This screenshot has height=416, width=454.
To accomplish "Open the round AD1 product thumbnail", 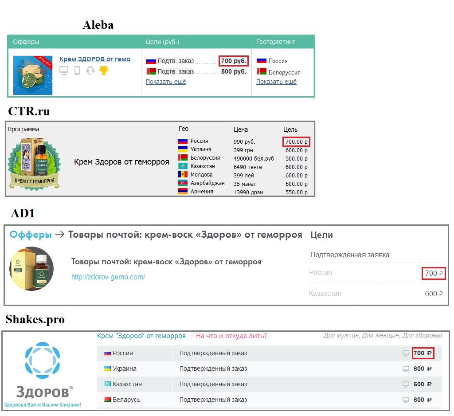I will click(x=31, y=269).
